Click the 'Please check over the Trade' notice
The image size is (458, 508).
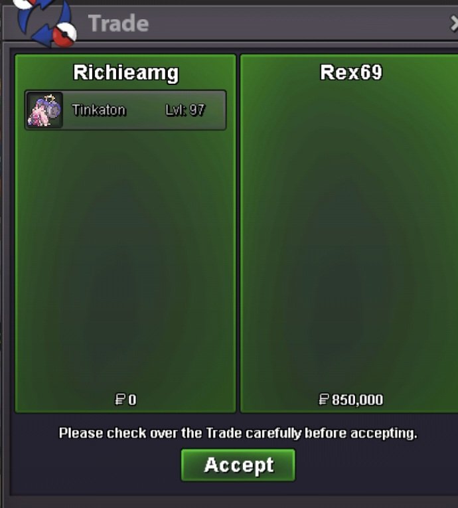click(x=238, y=433)
